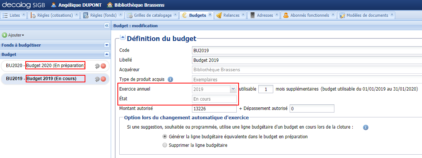The width and height of the screenshot is (422, 158).
Task: Expand the Fonds à budgétiser panel
Action: [x=107, y=45]
